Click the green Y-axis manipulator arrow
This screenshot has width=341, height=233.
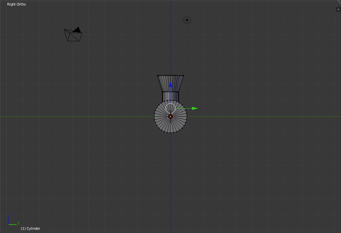pyautogui.click(x=195, y=108)
